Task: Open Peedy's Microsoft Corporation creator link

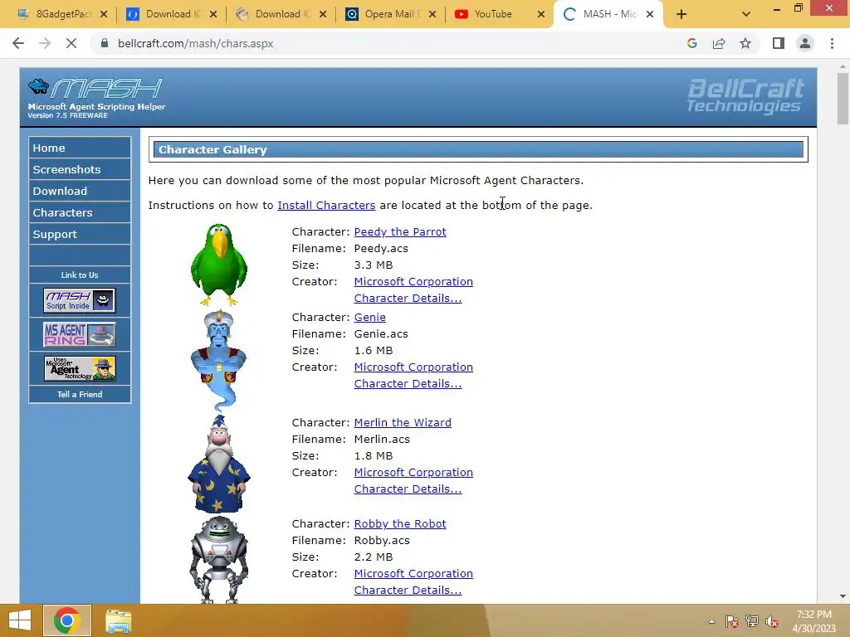Action: (413, 282)
